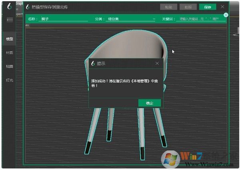Select the 模型 tab in sidebar
Screen dimensions: 240x170
click(9, 39)
